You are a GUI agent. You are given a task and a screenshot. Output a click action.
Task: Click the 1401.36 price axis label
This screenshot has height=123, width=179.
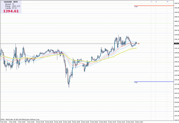(x=177, y=30)
